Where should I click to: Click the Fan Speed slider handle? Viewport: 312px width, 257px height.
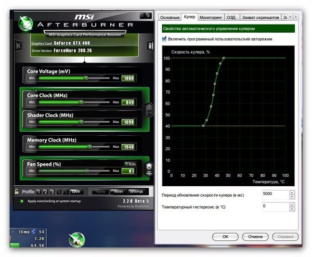tap(87, 171)
